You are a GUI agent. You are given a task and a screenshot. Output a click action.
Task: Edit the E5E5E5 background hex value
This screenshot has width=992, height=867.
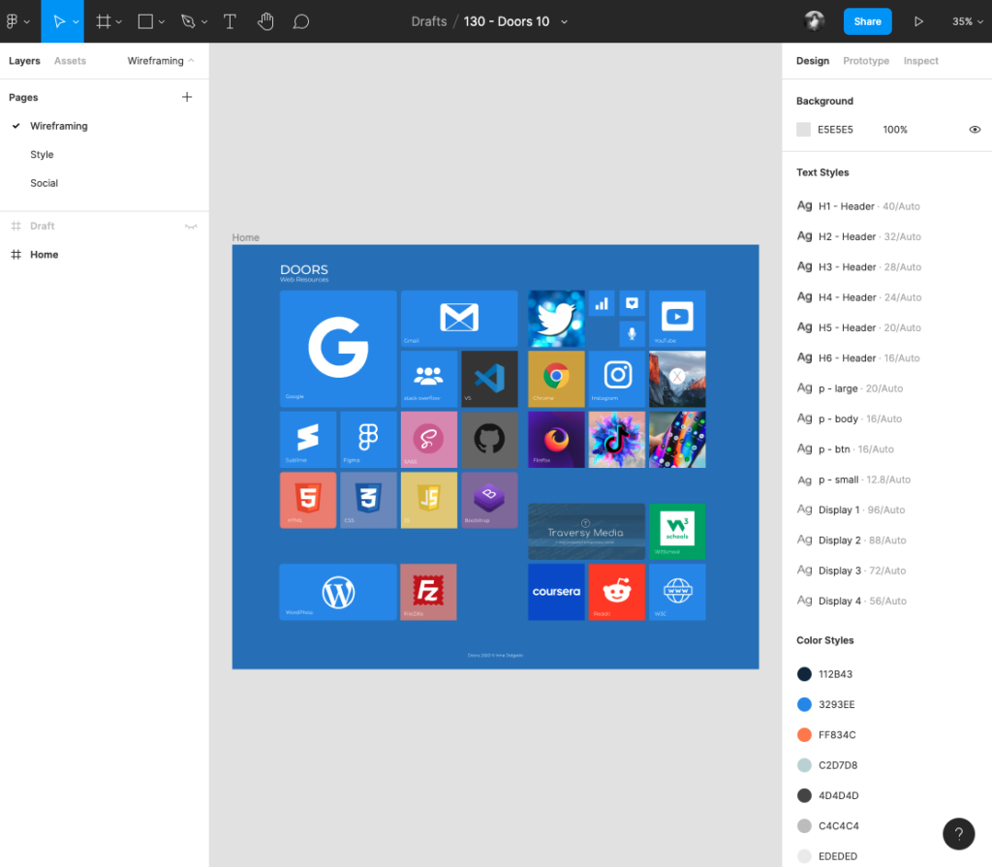[x=835, y=129]
